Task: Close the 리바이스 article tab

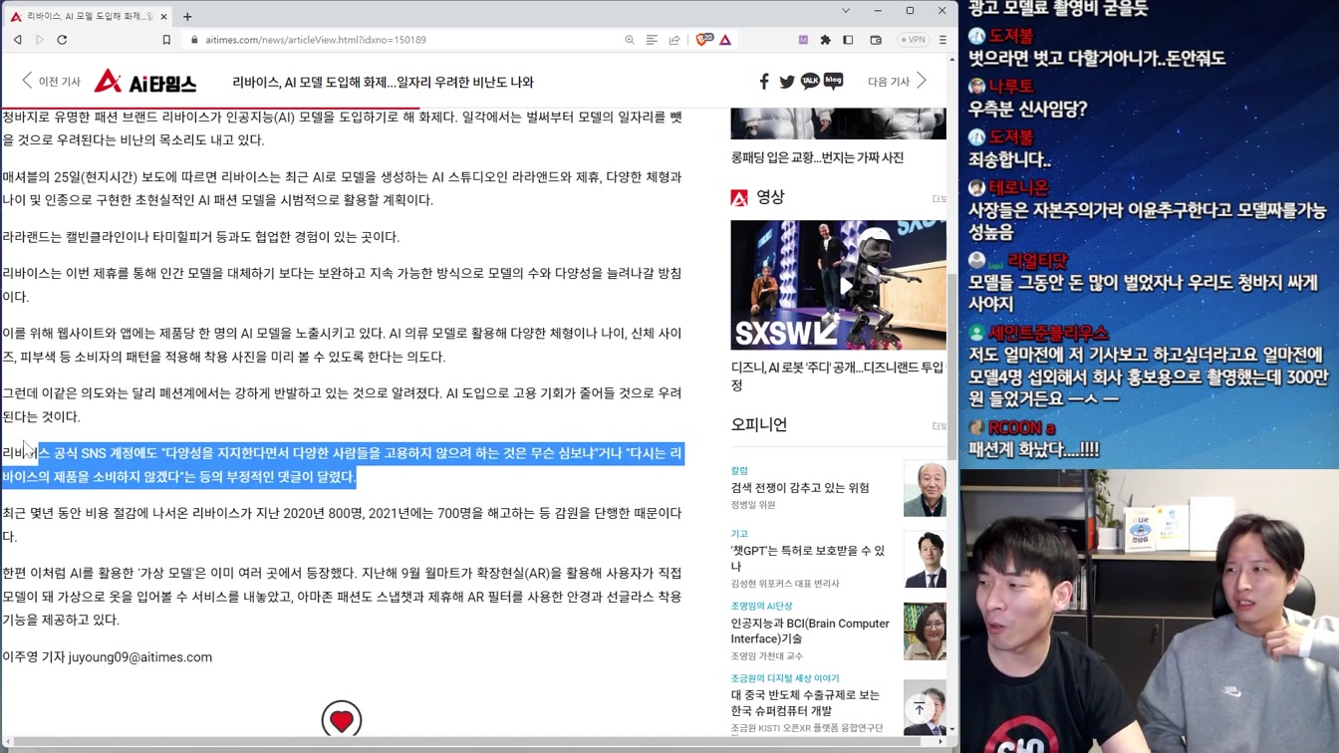Action: point(163,16)
